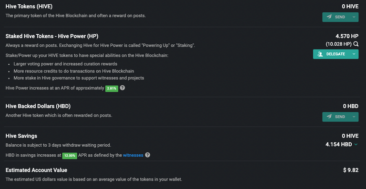The height and width of the screenshot is (189, 366).
Task: Click the green 12.00% APR badge
Action: (70, 156)
